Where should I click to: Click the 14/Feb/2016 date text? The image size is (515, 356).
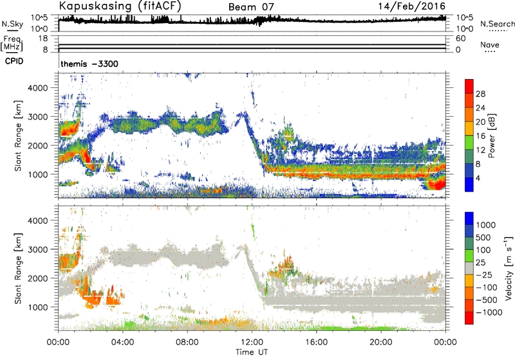pos(412,6)
